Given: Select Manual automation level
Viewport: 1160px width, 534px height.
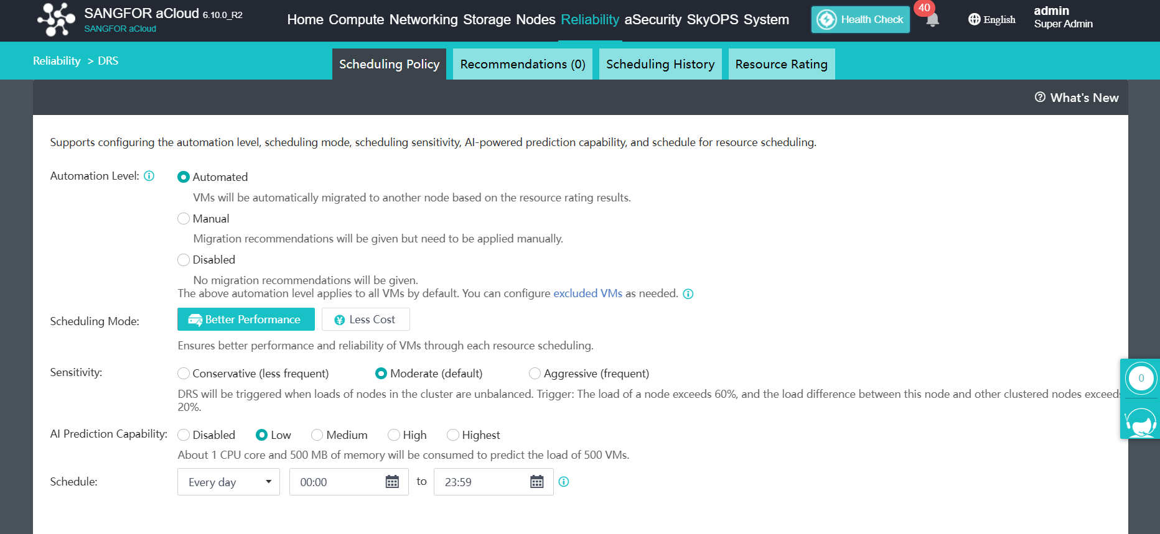Looking at the screenshot, I should coord(184,219).
